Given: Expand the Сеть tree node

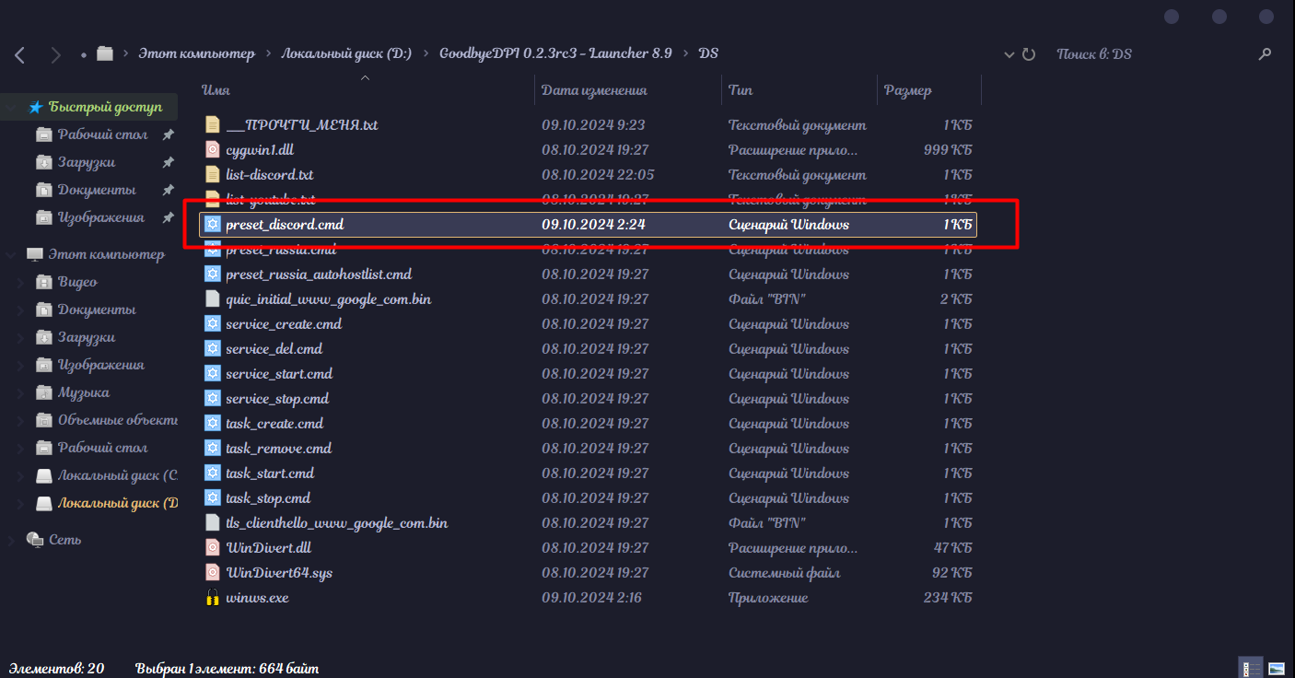Looking at the screenshot, I should 10,540.
